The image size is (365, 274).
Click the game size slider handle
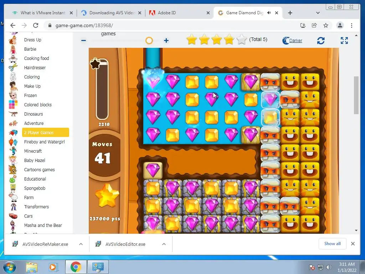coord(149,41)
